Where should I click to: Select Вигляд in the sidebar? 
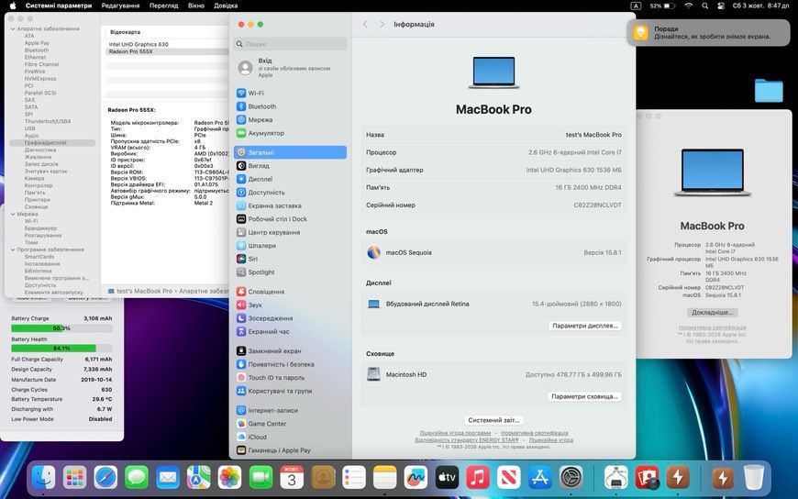click(290, 165)
